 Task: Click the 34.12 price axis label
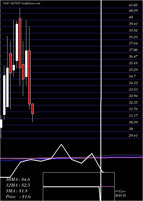[x=133, y=83]
